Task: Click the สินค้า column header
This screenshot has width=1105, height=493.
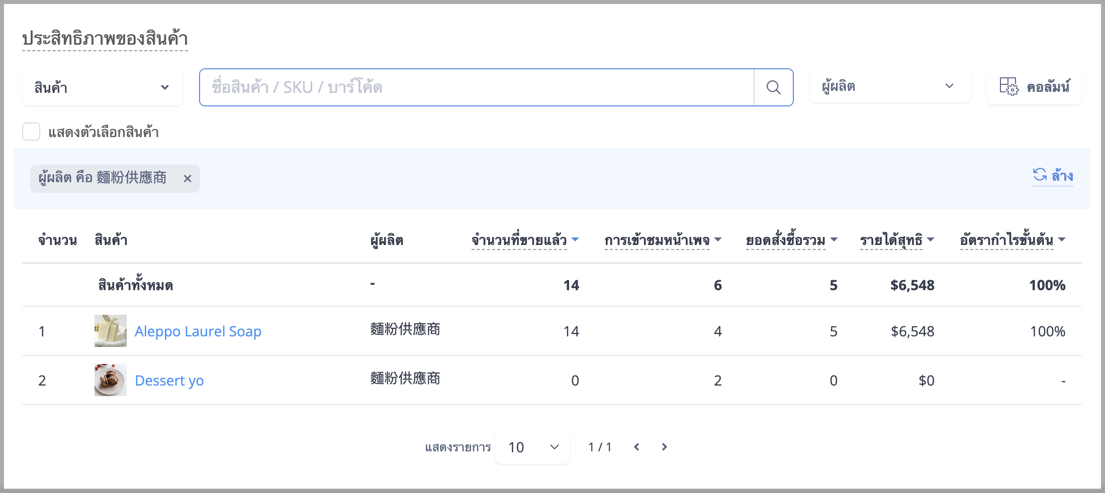Action: (111, 240)
